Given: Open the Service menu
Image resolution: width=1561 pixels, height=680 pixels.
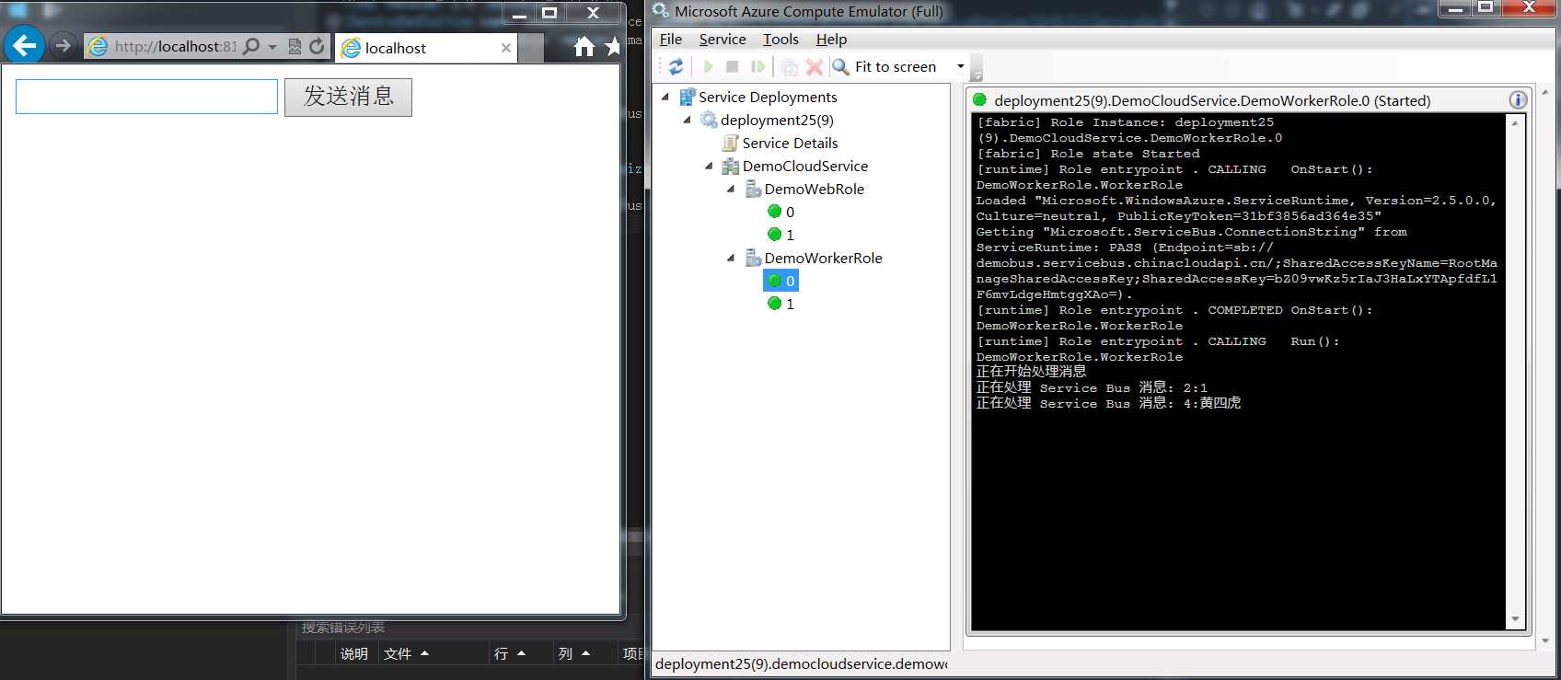Looking at the screenshot, I should click(723, 39).
